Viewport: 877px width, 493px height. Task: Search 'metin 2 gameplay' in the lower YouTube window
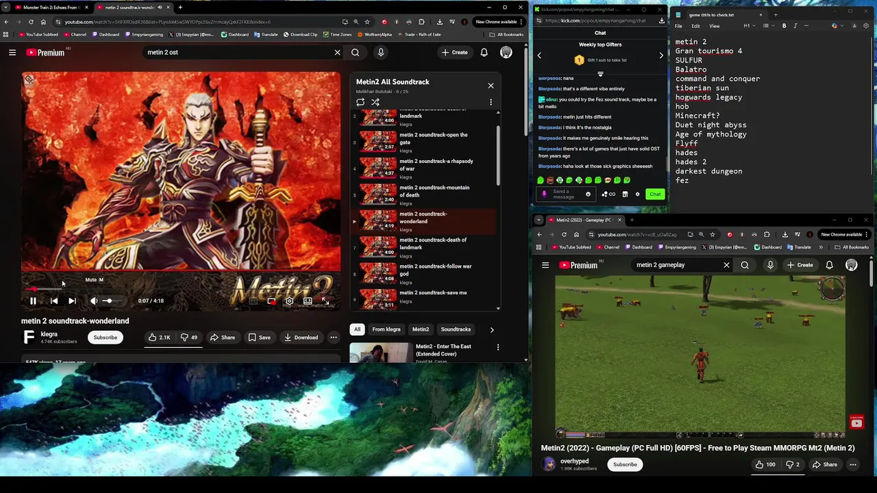tap(745, 265)
